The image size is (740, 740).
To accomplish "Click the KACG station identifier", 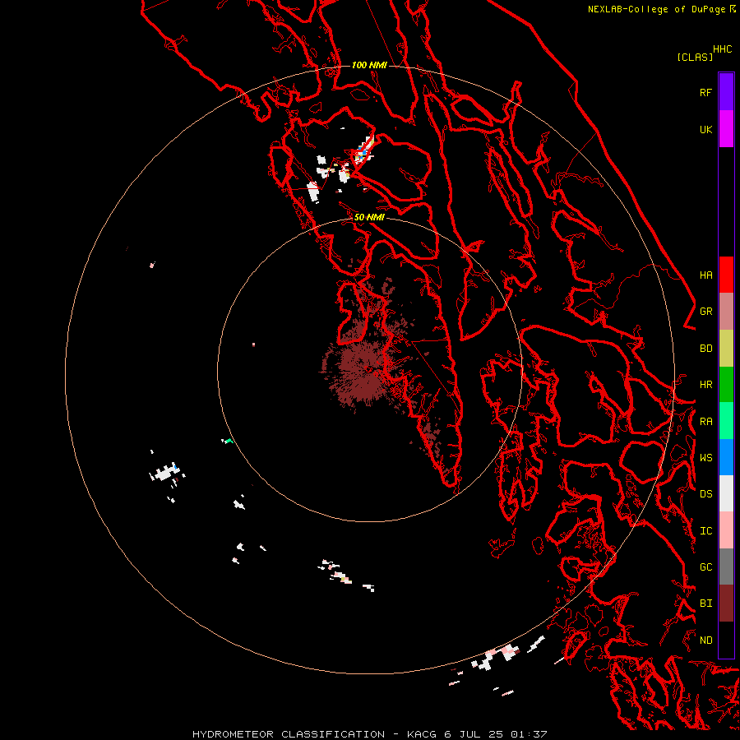I will [x=422, y=734].
